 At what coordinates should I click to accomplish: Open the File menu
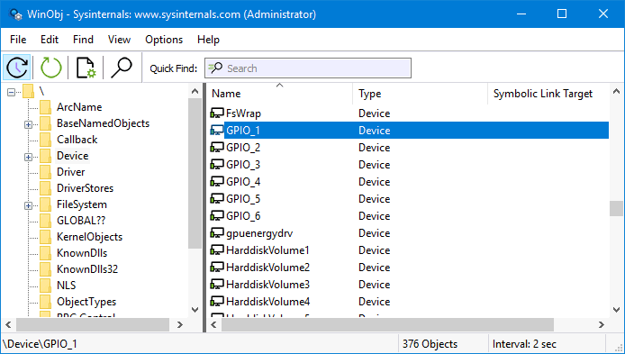coord(18,40)
